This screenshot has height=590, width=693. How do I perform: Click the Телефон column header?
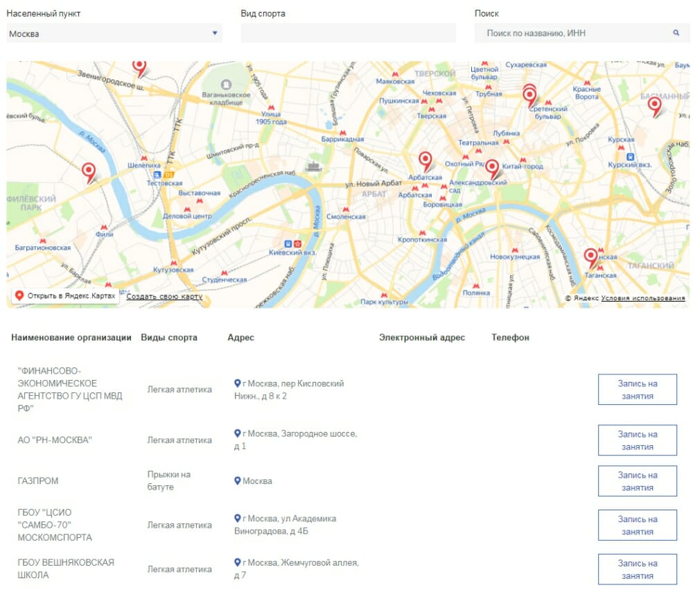510,338
